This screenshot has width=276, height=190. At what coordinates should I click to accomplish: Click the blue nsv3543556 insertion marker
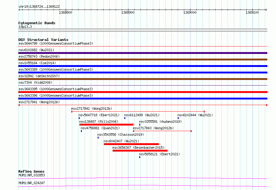[x=98, y=138]
